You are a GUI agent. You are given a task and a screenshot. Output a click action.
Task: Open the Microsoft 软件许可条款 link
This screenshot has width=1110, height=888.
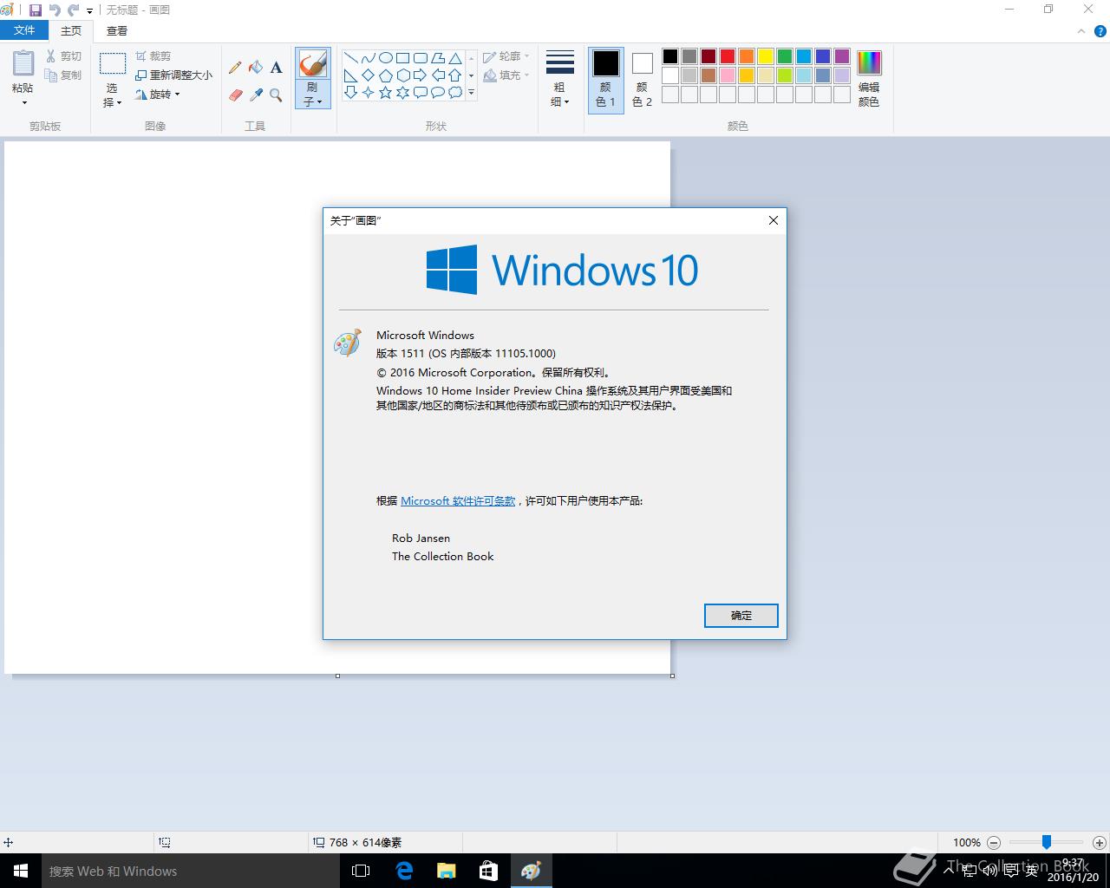[458, 501]
